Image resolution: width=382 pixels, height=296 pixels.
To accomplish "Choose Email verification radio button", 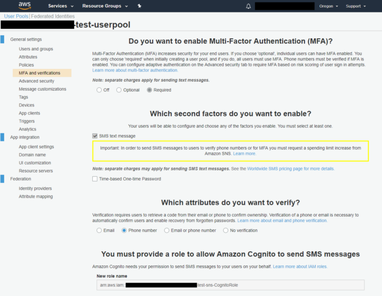I will tap(99, 230).
